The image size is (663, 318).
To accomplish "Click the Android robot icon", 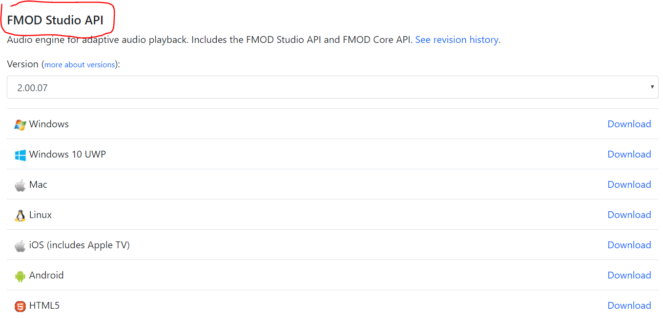I will click(20, 276).
